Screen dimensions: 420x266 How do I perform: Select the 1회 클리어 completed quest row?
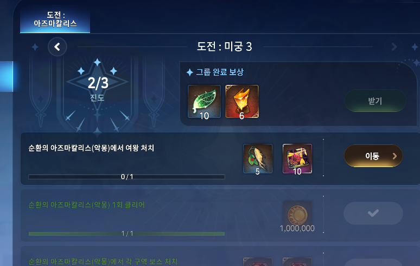click(x=220, y=215)
